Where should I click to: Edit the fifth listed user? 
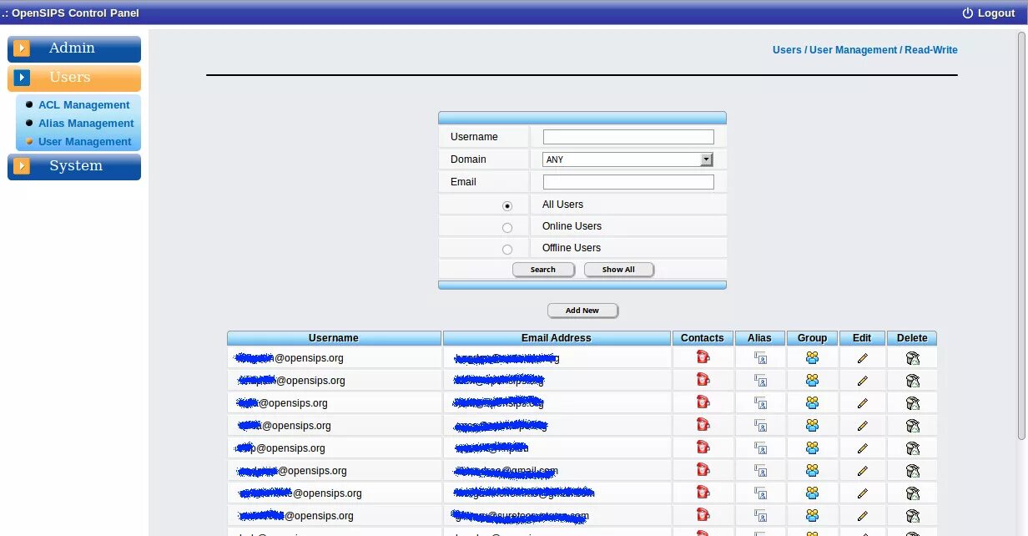pos(863,448)
